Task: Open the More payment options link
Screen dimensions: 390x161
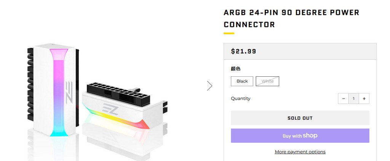Action: click(x=300, y=152)
